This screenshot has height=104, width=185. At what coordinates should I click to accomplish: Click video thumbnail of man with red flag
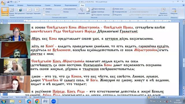[x=15, y=50]
